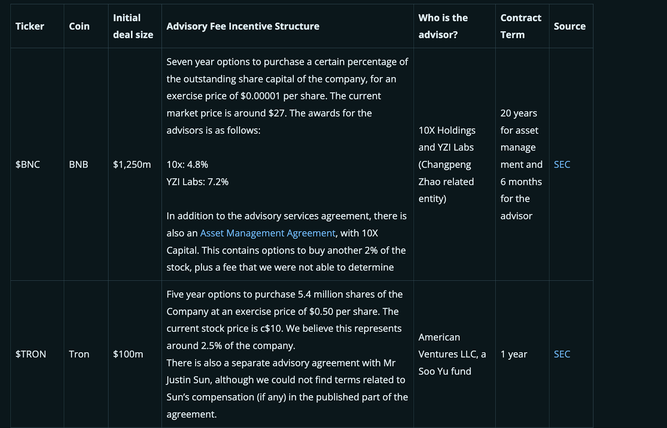Image resolution: width=667 pixels, height=428 pixels.
Task: Click the Coin column header
Action: [x=79, y=26]
